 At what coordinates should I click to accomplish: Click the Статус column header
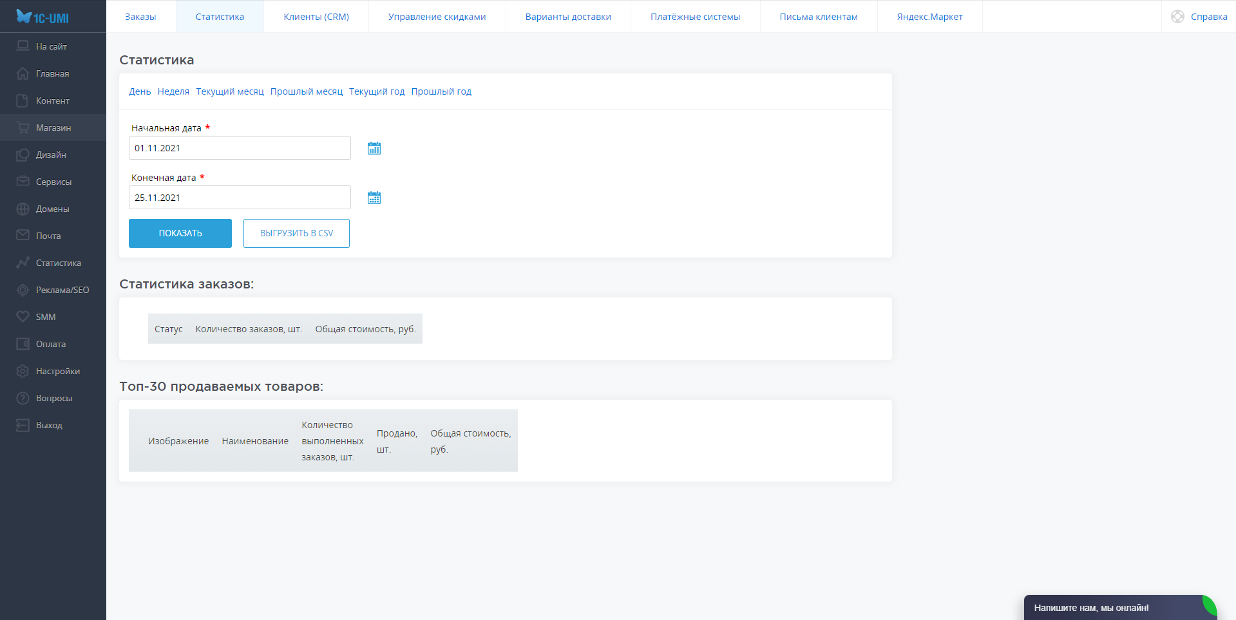click(169, 329)
